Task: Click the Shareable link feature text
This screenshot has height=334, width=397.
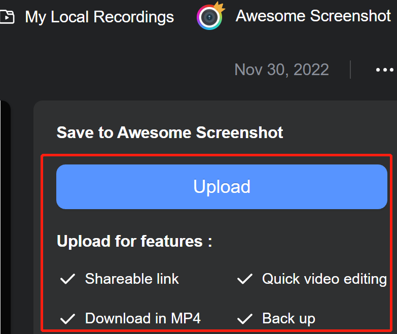Action: (x=132, y=279)
